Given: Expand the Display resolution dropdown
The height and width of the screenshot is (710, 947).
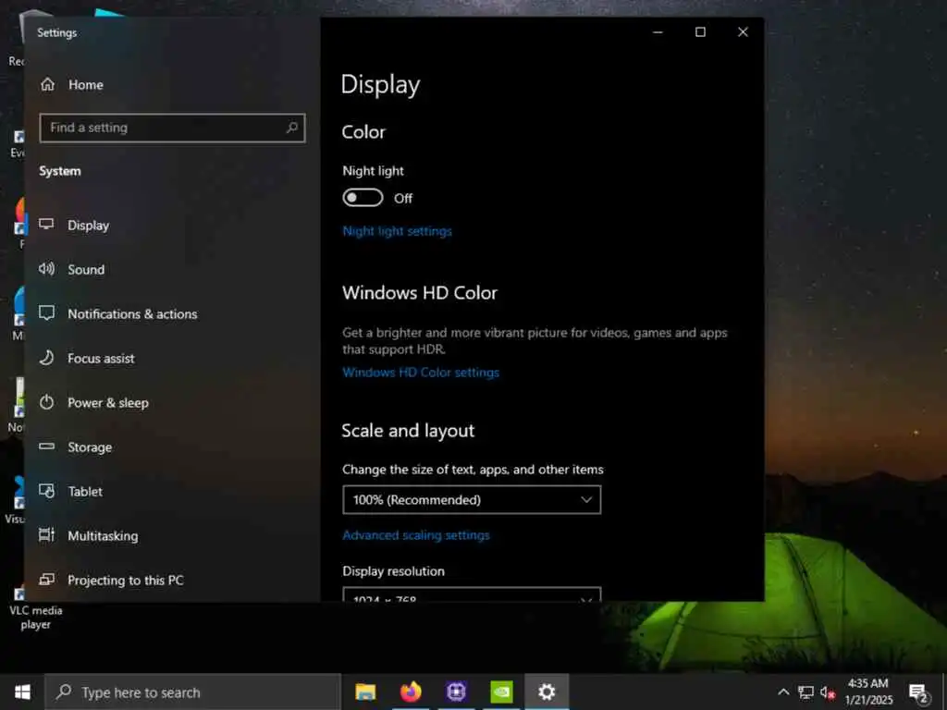Looking at the screenshot, I should tap(471, 594).
